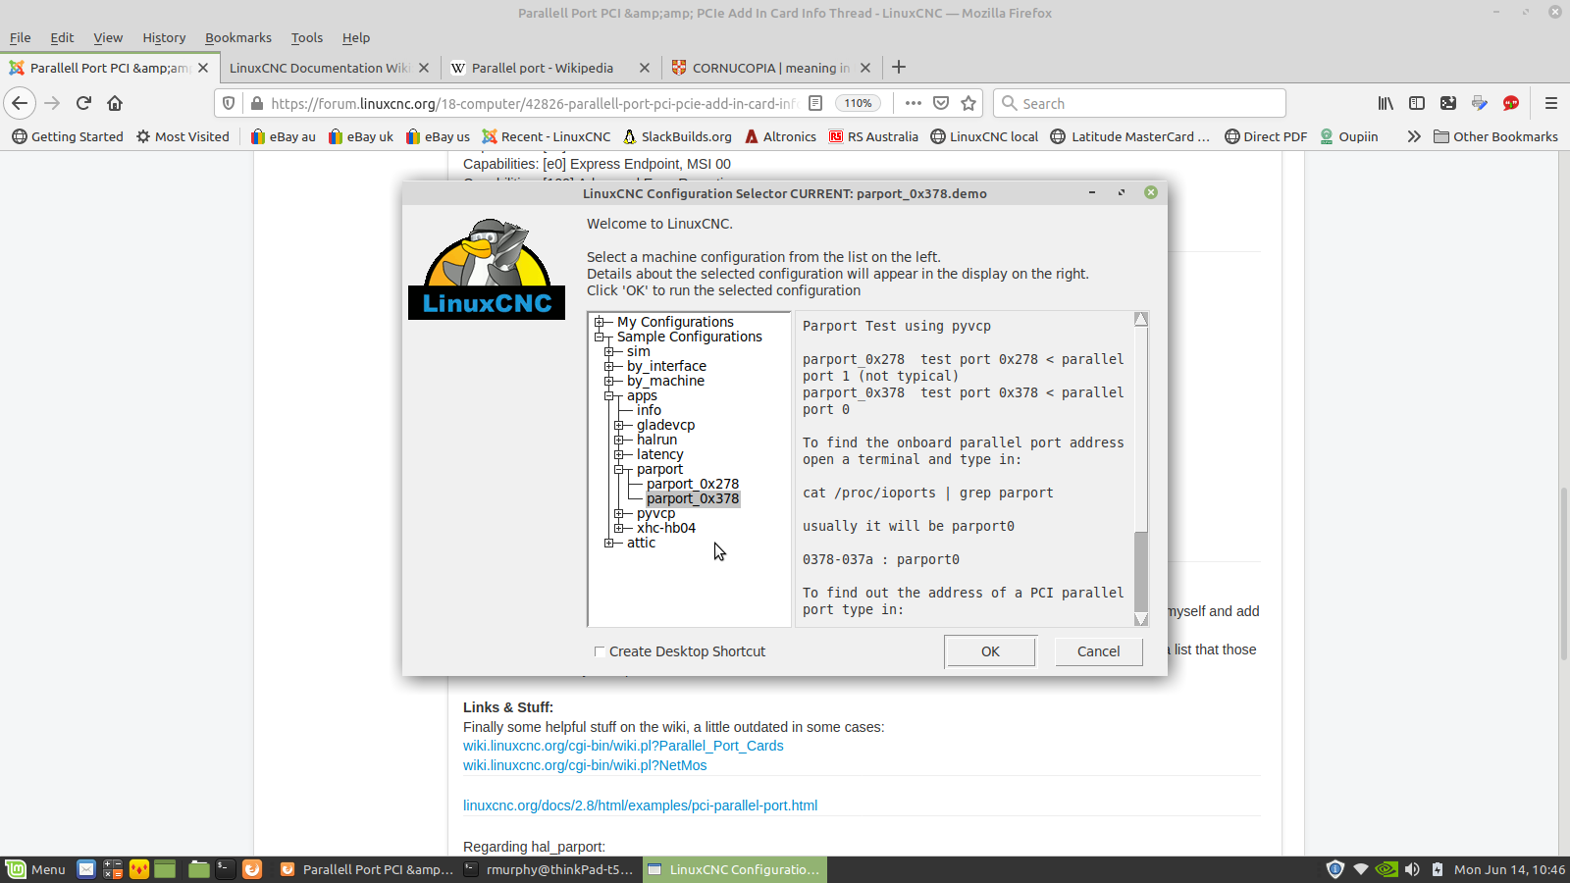
Task: Open the Library icon in toolbar
Action: [x=1386, y=103]
